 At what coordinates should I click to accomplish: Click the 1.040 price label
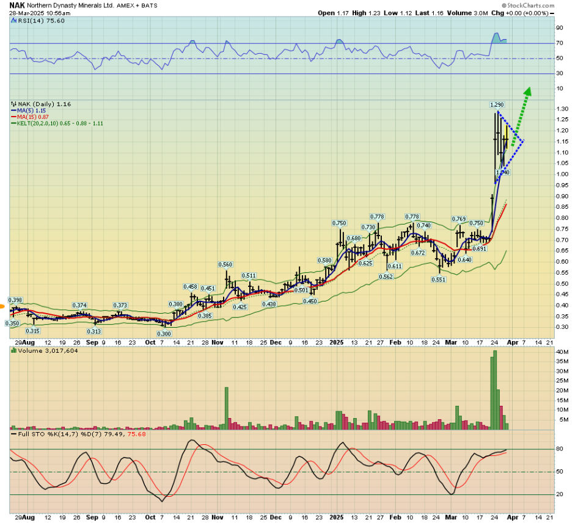pyautogui.click(x=503, y=172)
